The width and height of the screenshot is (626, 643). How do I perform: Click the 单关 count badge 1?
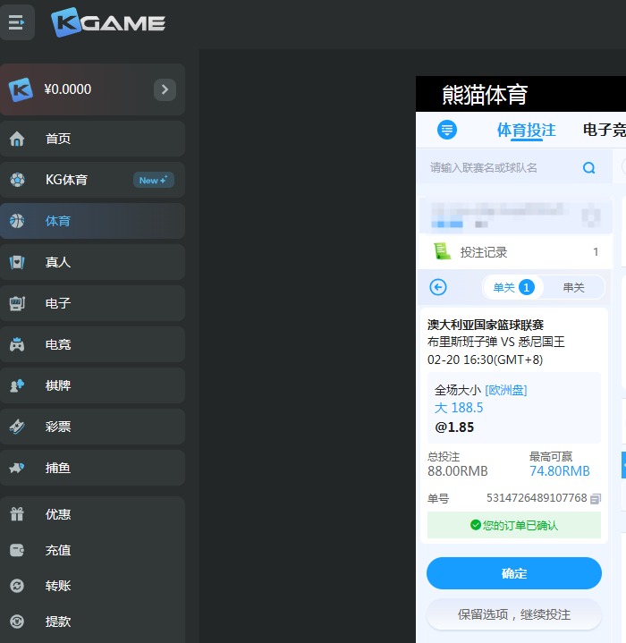(x=527, y=287)
